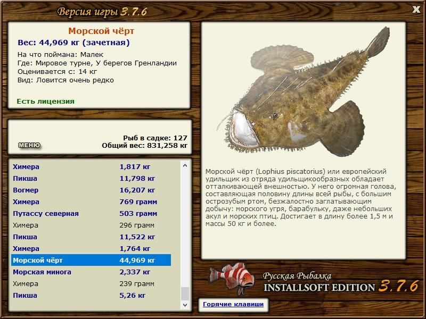Select Химера 769 грамм row

coord(91,202)
